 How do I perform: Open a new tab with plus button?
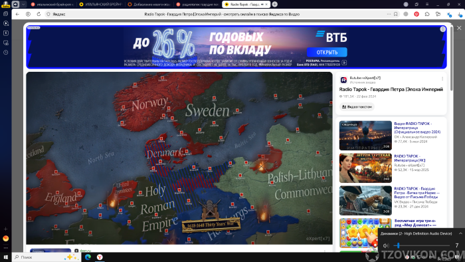(x=275, y=4)
